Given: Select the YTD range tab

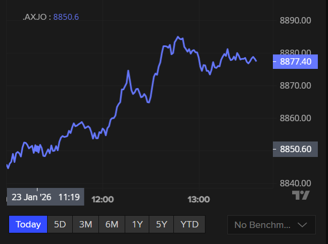Looking at the screenshot, I should 189,224.
